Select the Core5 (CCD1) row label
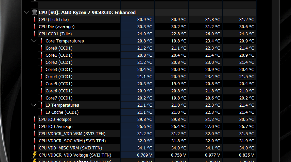Screen dimensions: 291x162 pyautogui.click(x=59, y=84)
